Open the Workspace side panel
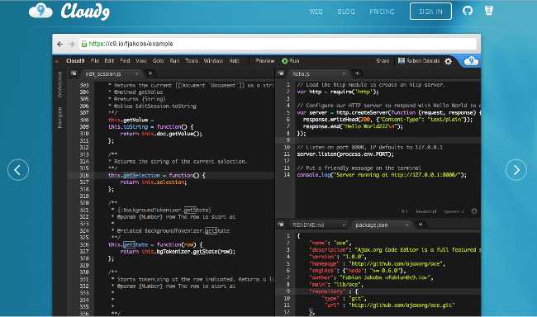This screenshot has height=317, width=537. pyautogui.click(x=60, y=84)
